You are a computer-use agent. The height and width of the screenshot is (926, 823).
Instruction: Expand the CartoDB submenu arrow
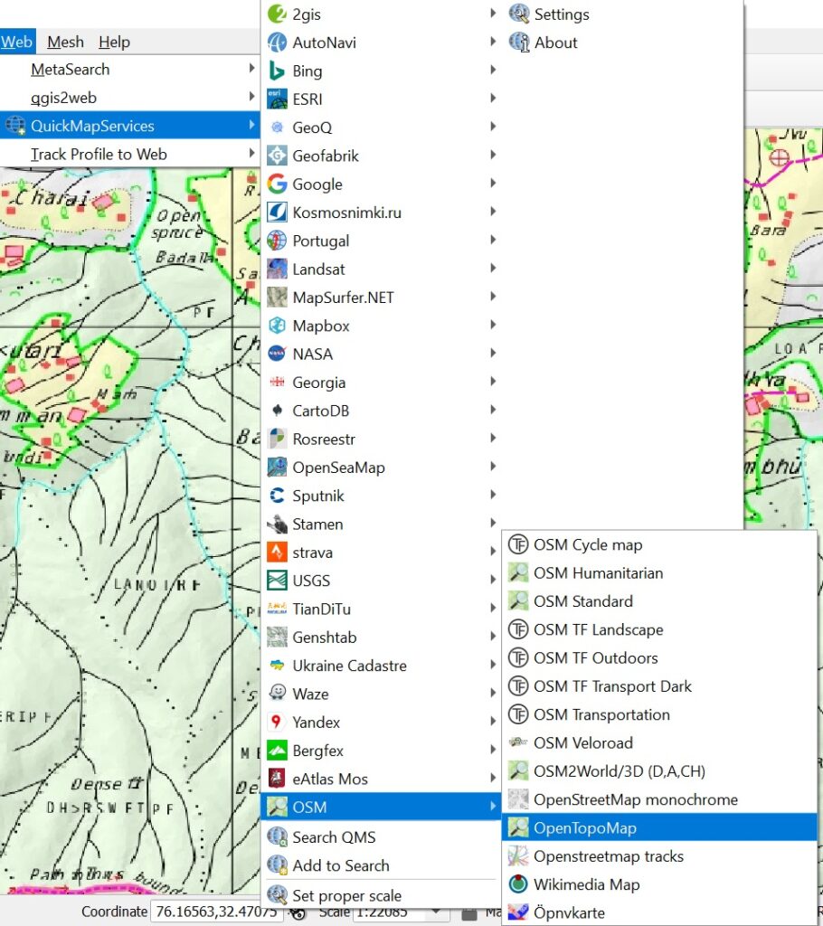493,410
